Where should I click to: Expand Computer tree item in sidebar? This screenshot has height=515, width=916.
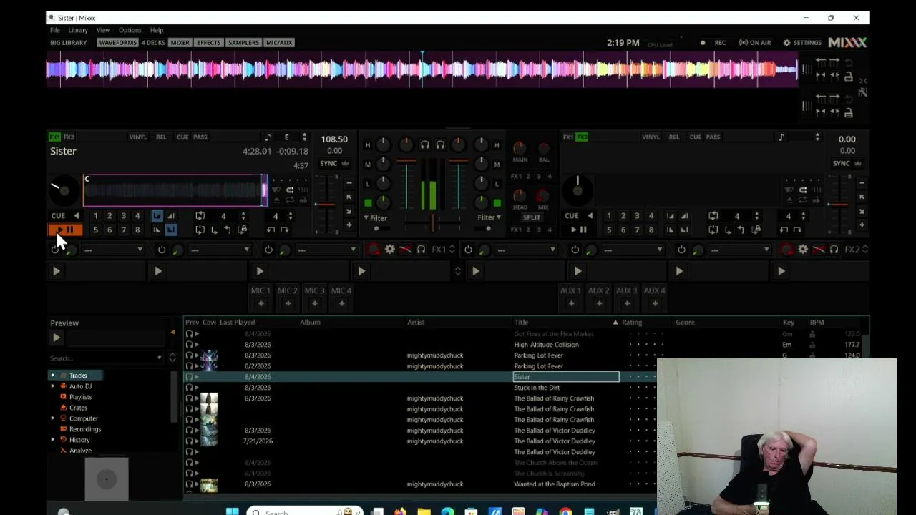(52, 418)
